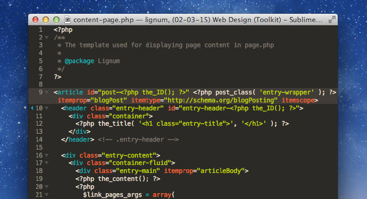The height and width of the screenshot is (199, 367).
Task: Enter full screen with the arrows icon
Action: (x=332, y=20)
